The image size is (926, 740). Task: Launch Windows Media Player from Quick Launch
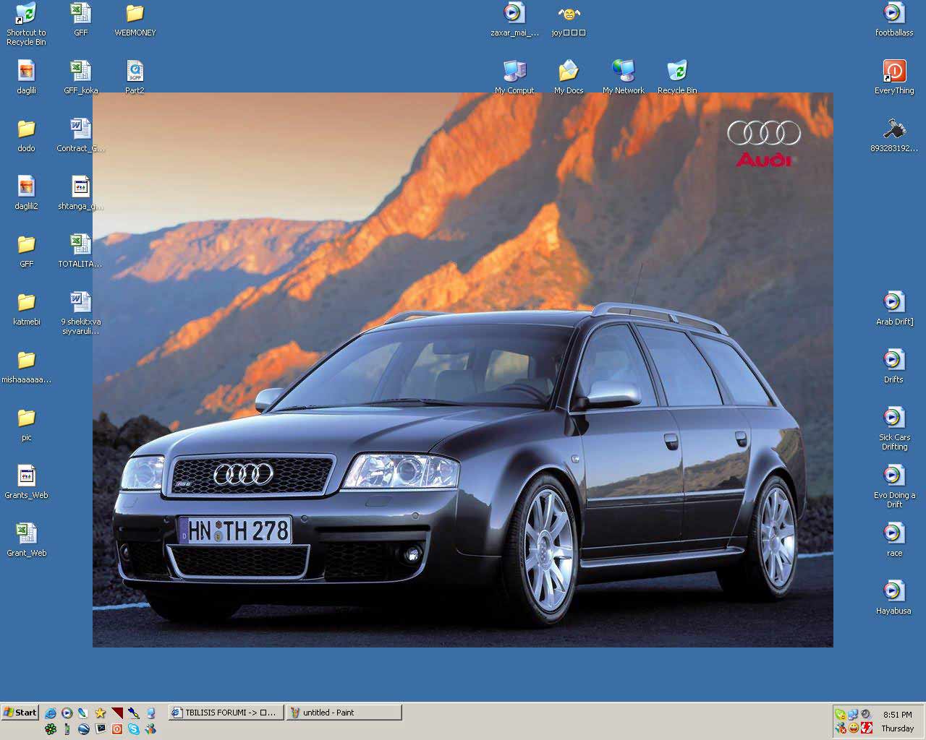point(67,713)
